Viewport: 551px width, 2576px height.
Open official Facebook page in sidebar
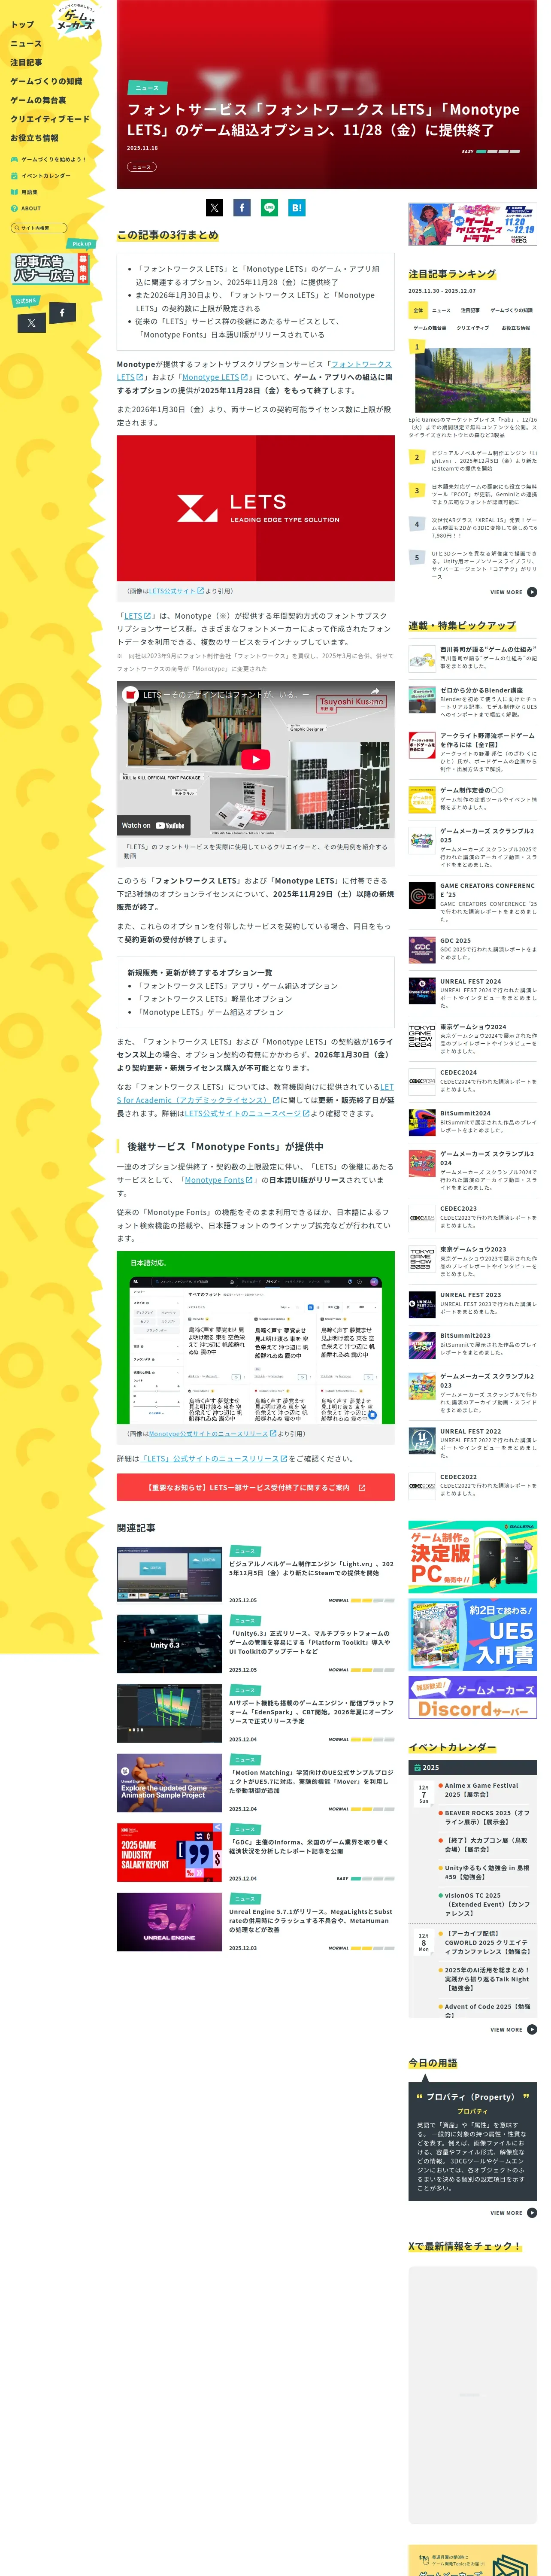coord(62,313)
